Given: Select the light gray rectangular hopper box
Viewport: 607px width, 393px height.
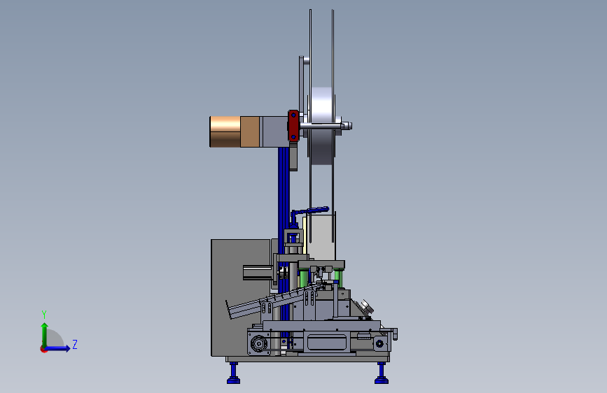Looking at the screenshot, I should click(321, 238).
